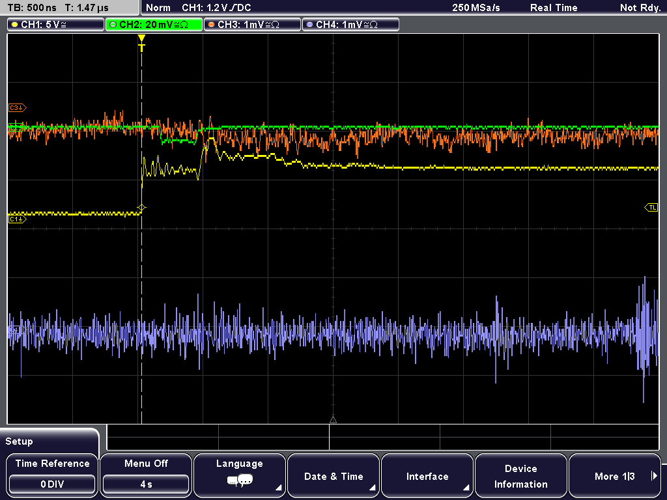Select the CH3 1 mV channel tab
The image size is (667, 500).
[252, 25]
